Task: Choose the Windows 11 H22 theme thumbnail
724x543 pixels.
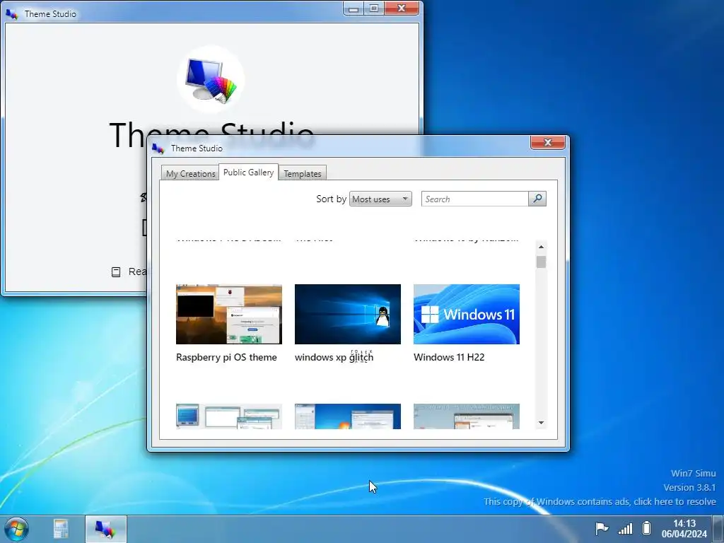Action: coord(467,314)
